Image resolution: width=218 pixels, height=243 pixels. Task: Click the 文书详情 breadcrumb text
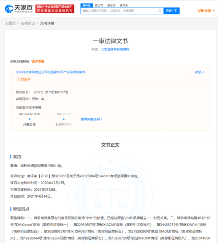pos(47,23)
